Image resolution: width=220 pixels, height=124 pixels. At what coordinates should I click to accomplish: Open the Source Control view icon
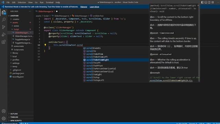pyautogui.click(x=4, y=27)
